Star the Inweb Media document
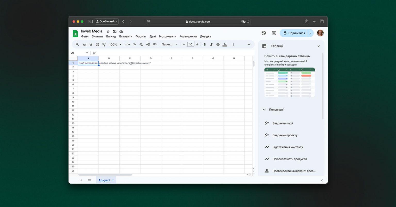 coord(108,31)
